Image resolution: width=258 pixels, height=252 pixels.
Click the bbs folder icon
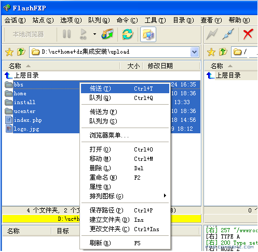9,85
